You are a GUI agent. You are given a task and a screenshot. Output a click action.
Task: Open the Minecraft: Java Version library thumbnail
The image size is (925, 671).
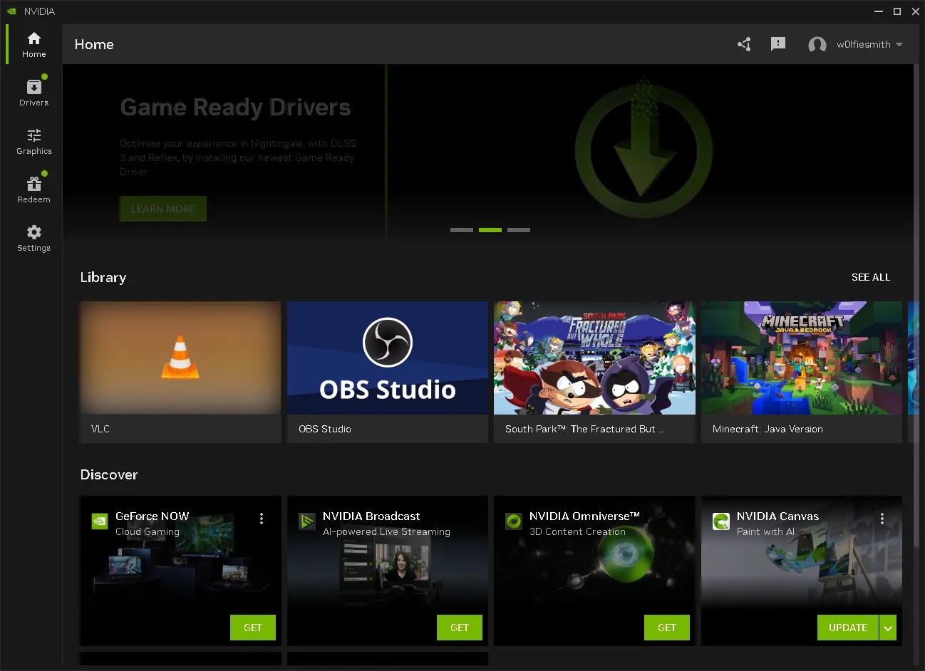coord(801,358)
